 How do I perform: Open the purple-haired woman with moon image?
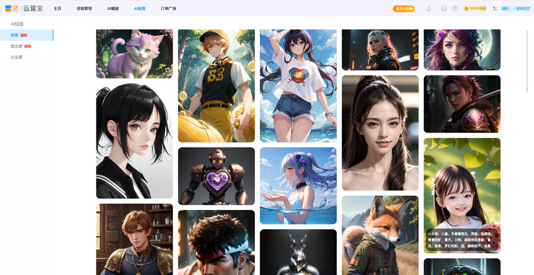point(462,50)
